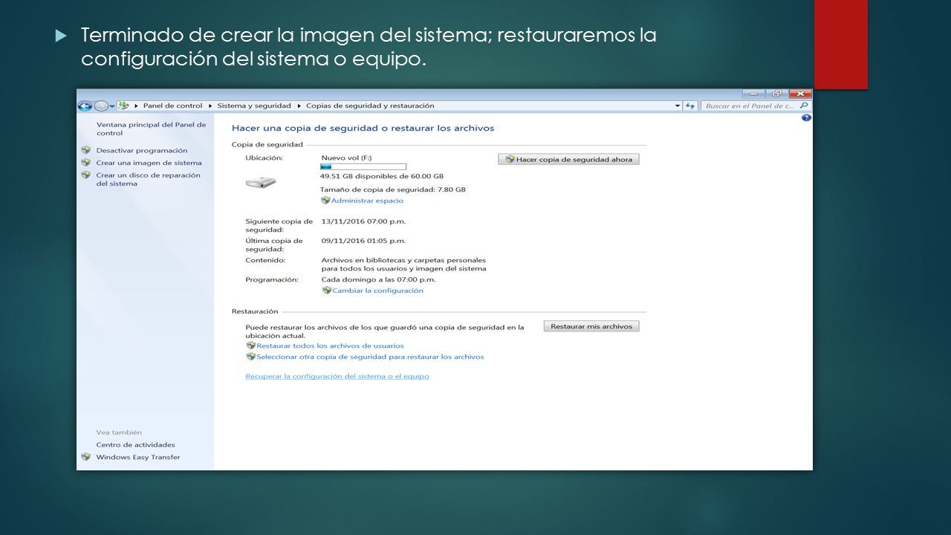Click the date '09/11/2016 01:05 p.m.'
The image size is (951, 535).
tap(363, 241)
